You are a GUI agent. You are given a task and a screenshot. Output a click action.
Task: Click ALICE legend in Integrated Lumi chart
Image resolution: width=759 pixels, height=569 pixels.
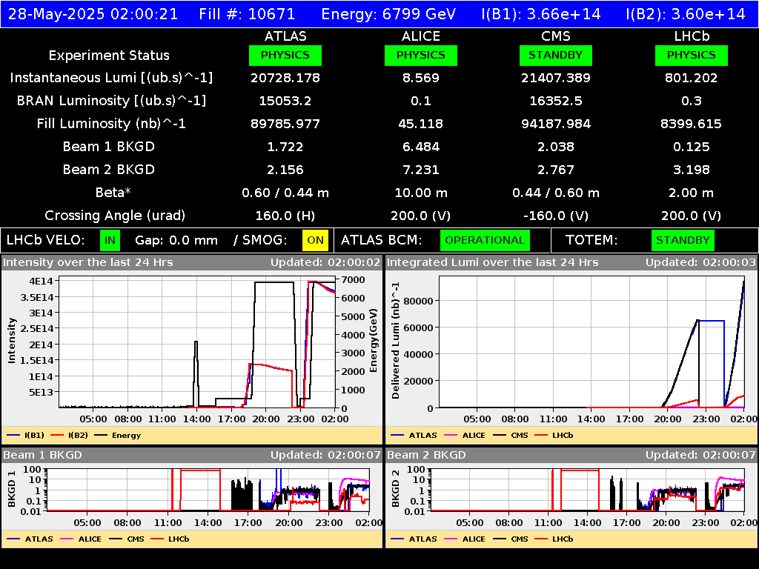465,435
